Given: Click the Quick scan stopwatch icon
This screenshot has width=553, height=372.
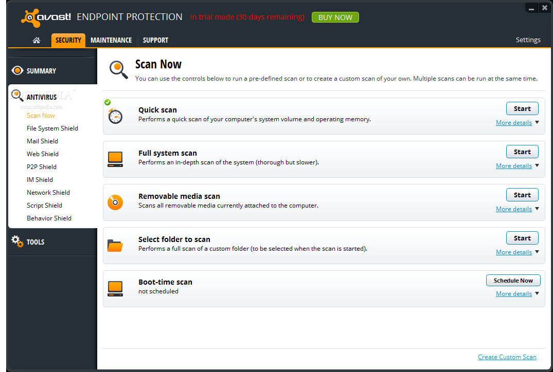Looking at the screenshot, I should click(115, 116).
